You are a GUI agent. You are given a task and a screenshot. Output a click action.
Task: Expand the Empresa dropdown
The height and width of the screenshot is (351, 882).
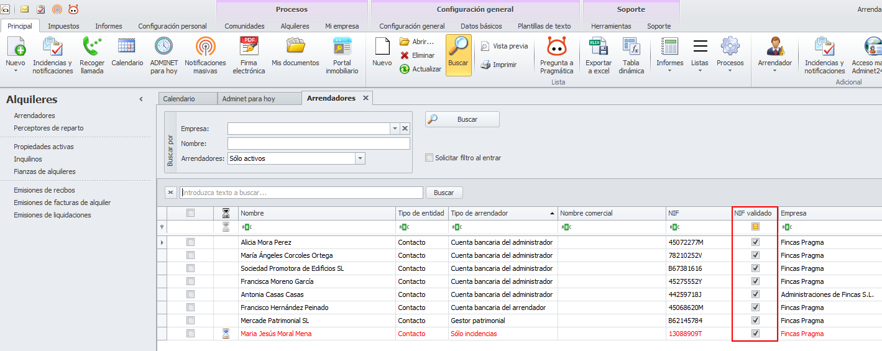pos(394,129)
